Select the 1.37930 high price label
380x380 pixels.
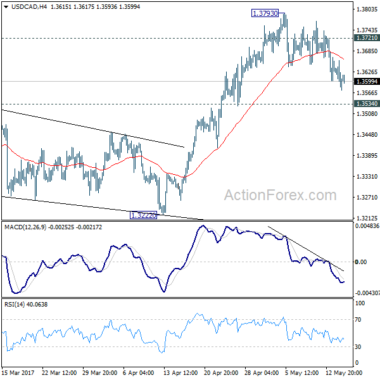[265, 13]
